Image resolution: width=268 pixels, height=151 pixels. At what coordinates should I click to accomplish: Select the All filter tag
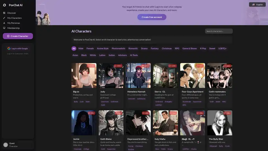click(x=74, y=48)
